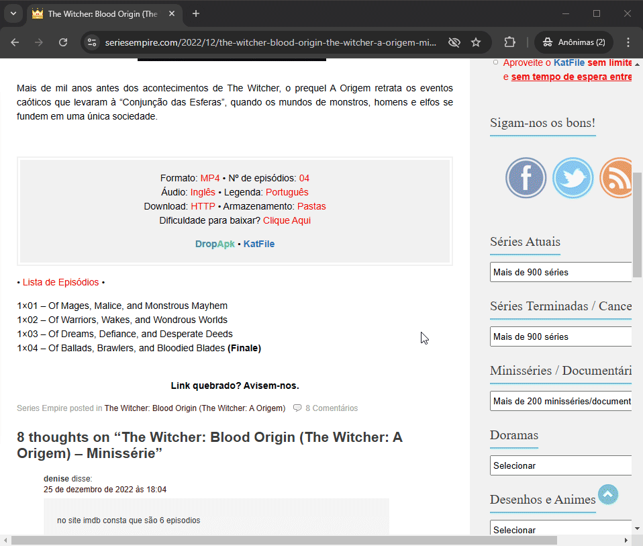Image resolution: width=643 pixels, height=546 pixels.
Task: Click the comment date 25 de dezembro
Action: pos(105,490)
